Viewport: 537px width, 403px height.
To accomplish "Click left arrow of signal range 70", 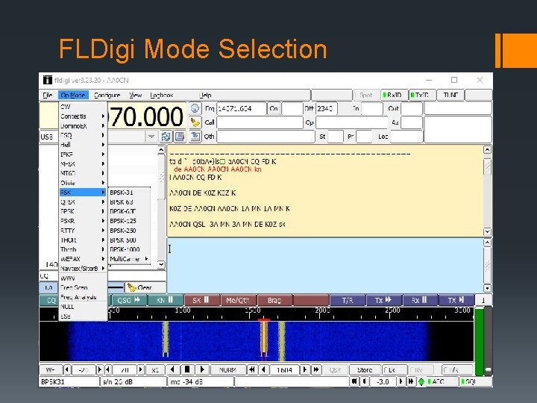I will coord(108,369).
